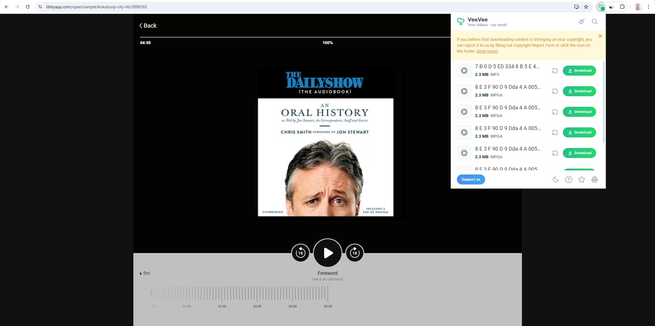
Task: Download the 7 B 0 D 5 ED MP3 file
Action: click(579, 71)
